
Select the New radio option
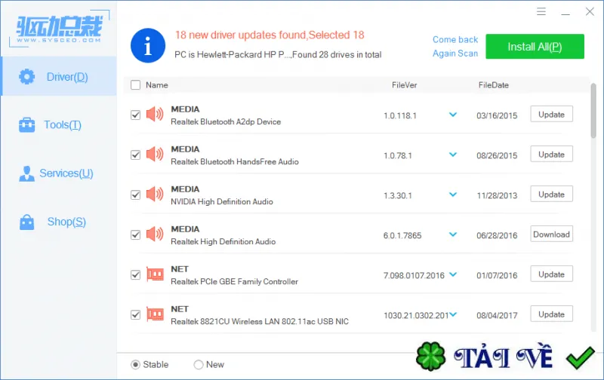pos(199,365)
